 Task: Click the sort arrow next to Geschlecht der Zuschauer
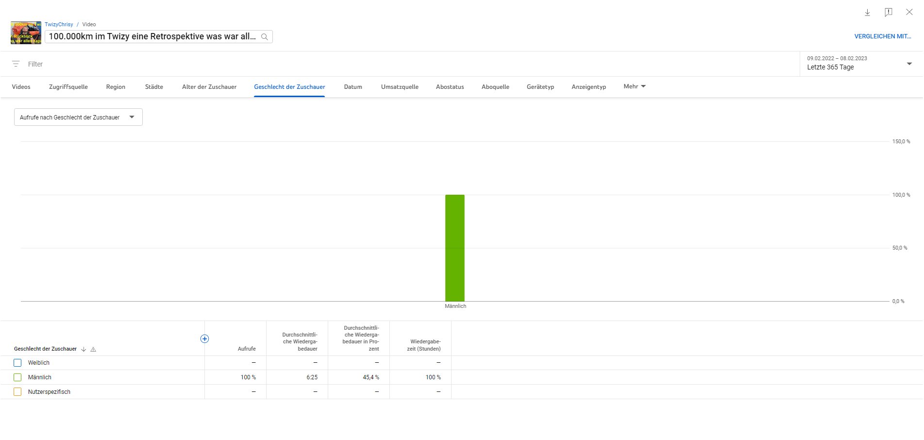[x=84, y=349]
